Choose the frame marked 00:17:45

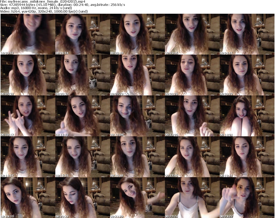192,157
